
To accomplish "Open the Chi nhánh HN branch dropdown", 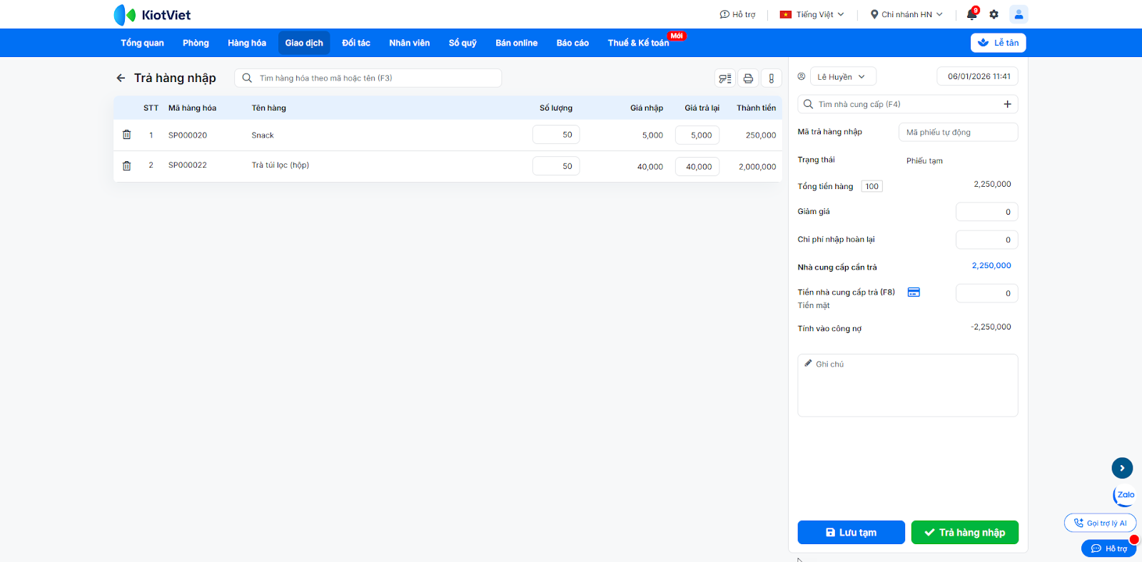I will (x=906, y=14).
